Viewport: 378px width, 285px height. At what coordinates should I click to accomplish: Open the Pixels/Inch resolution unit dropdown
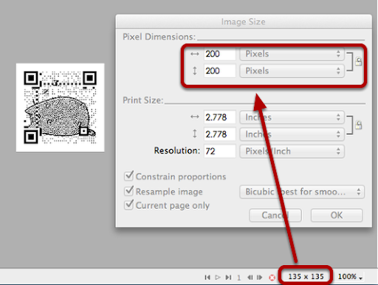pos(292,151)
